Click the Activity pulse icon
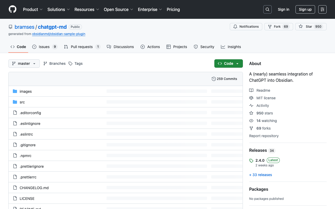The height and width of the screenshot is (209, 335). pyautogui.click(x=251, y=106)
